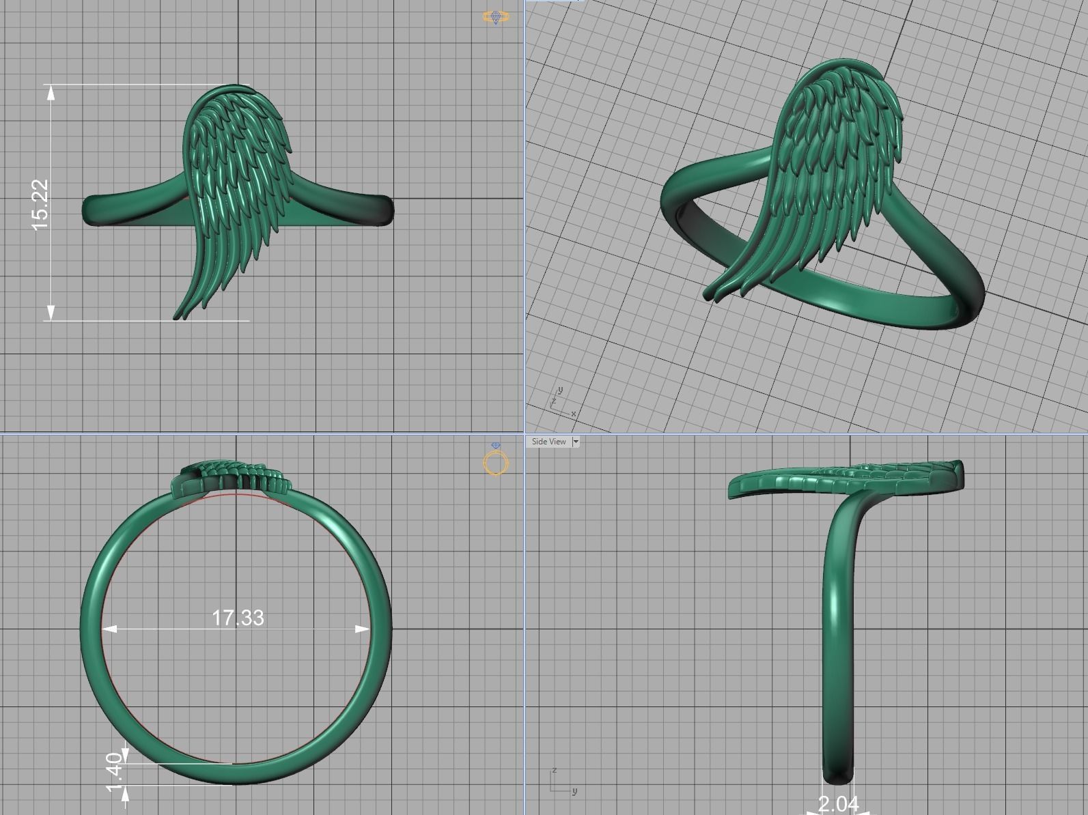Click the z-y axis icon in Side View viewport
The width and height of the screenshot is (1088, 815).
[563, 782]
